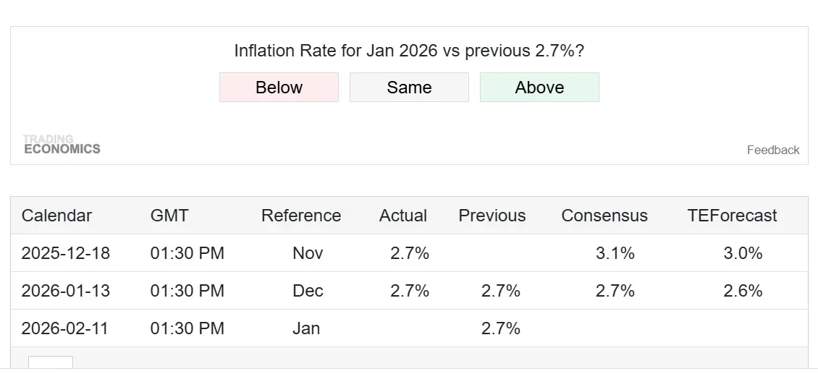Click the Dec row's 2.6% TEForecast value
The image size is (818, 374).
pos(743,291)
